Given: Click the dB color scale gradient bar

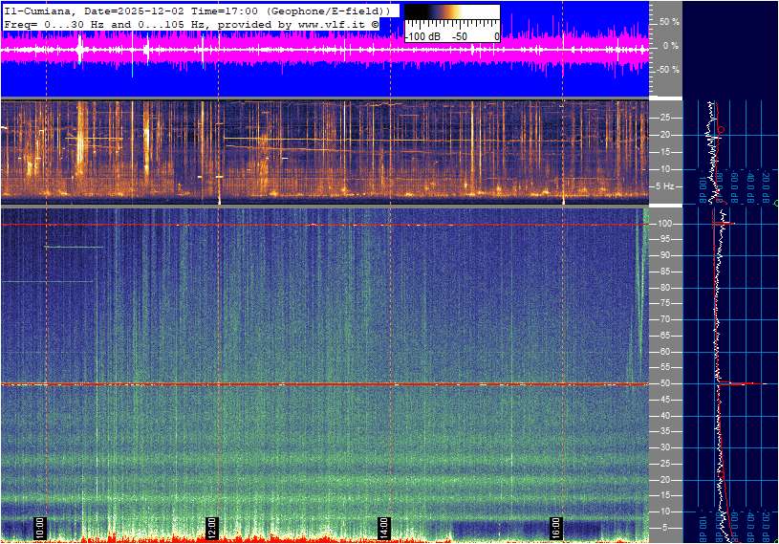Looking at the screenshot, I should pyautogui.click(x=451, y=18).
